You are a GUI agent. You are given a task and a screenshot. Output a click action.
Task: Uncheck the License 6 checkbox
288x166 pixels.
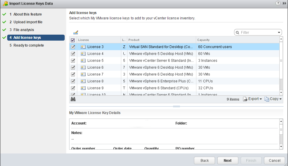pyautogui.click(x=73, y=67)
